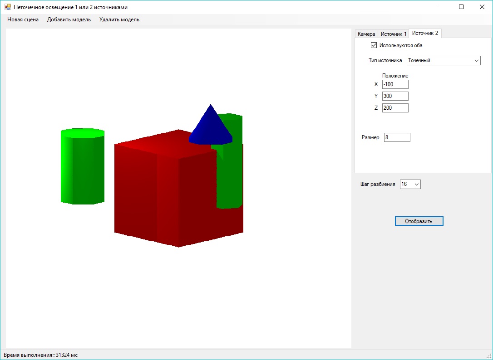Click the Положение label
Viewport: 493px width, 360px height.
tap(395, 76)
